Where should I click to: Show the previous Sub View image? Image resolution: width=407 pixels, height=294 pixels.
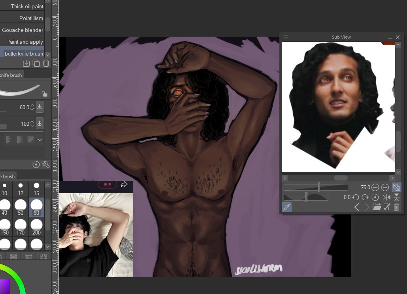point(357,207)
